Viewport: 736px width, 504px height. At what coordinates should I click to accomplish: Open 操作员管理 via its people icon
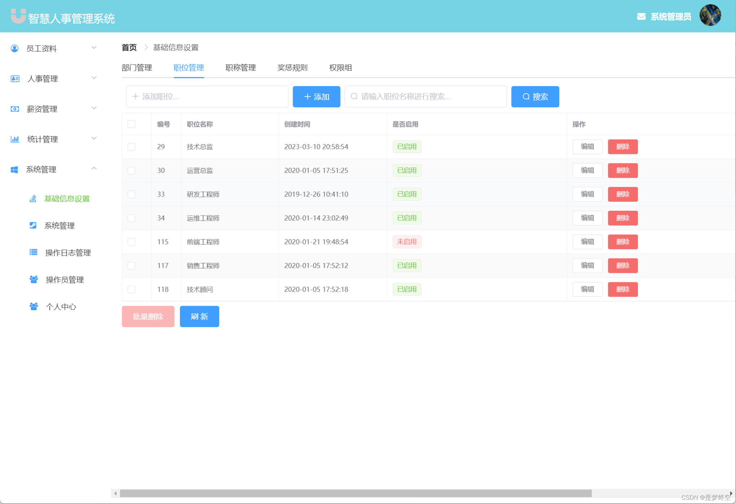[33, 279]
